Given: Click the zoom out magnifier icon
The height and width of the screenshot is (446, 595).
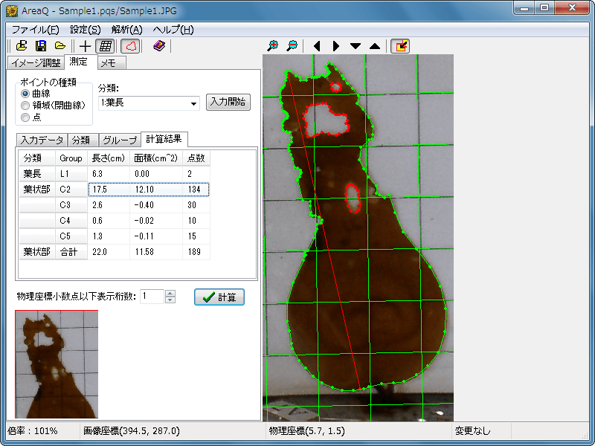Looking at the screenshot, I should 292,46.
